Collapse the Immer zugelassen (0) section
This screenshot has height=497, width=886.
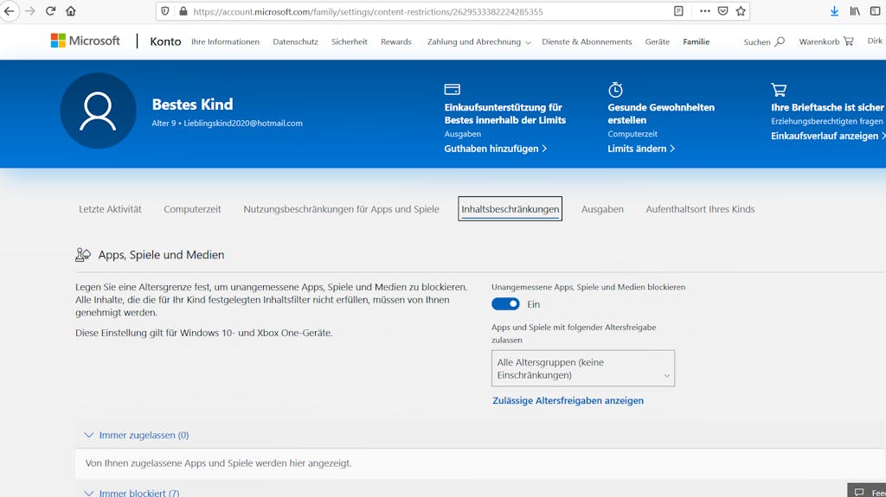click(136, 435)
